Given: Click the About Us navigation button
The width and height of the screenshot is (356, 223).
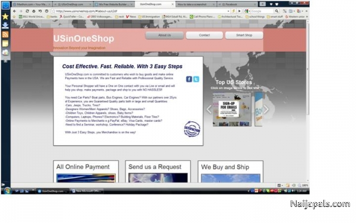Looking at the screenshot, I should [164, 35].
